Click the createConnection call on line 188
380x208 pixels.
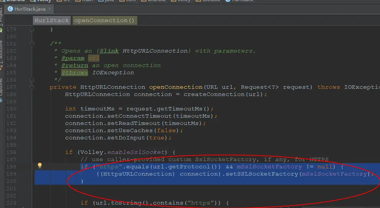point(214,94)
